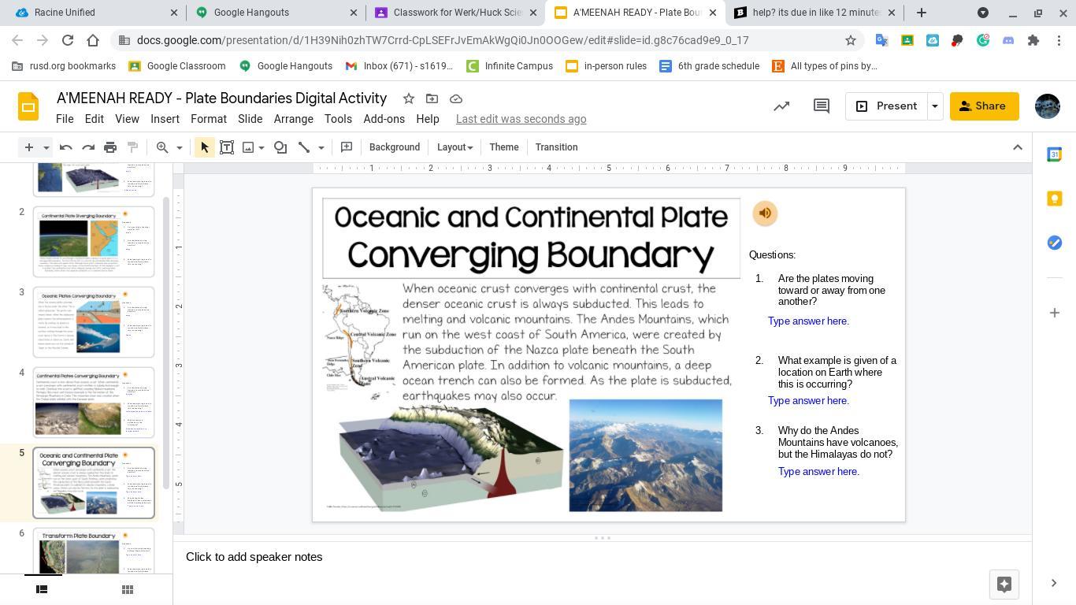The height and width of the screenshot is (605, 1076).
Task: Select slide 4 thumbnail in filmstrip
Action: click(x=93, y=402)
